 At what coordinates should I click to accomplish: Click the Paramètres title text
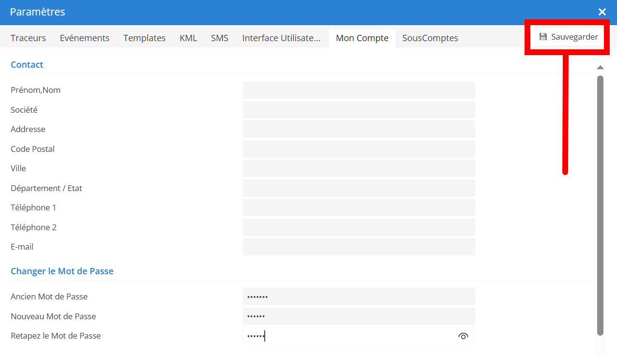[x=38, y=12]
